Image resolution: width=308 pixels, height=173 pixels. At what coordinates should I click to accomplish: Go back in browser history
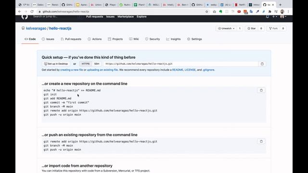pos(20,12)
